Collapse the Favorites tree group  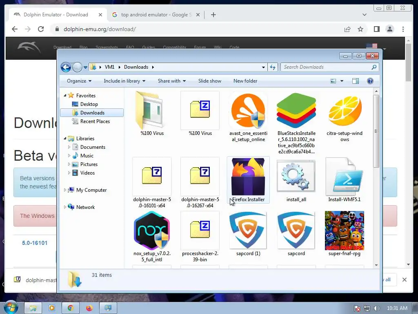(65, 95)
